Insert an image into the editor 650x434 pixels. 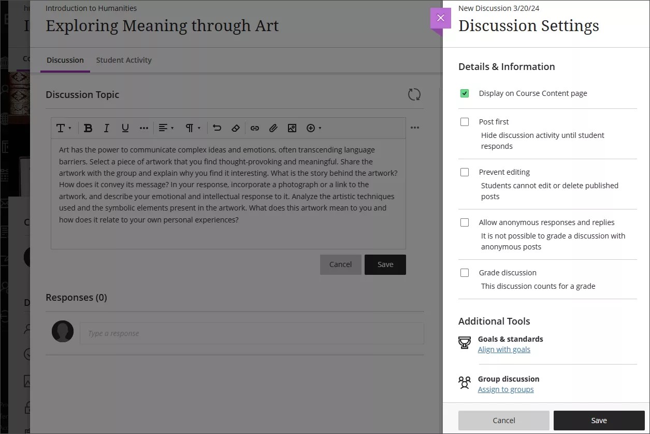[x=292, y=128]
